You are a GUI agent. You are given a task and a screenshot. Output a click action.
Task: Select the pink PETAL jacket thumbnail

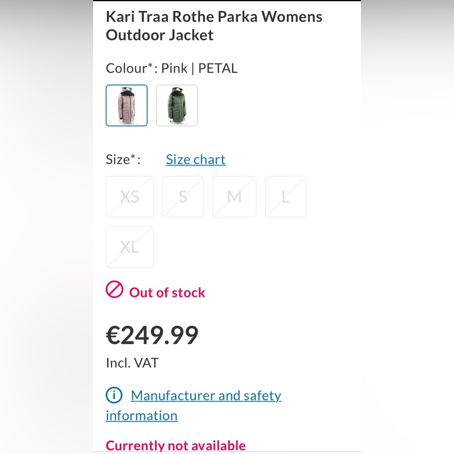(127, 105)
